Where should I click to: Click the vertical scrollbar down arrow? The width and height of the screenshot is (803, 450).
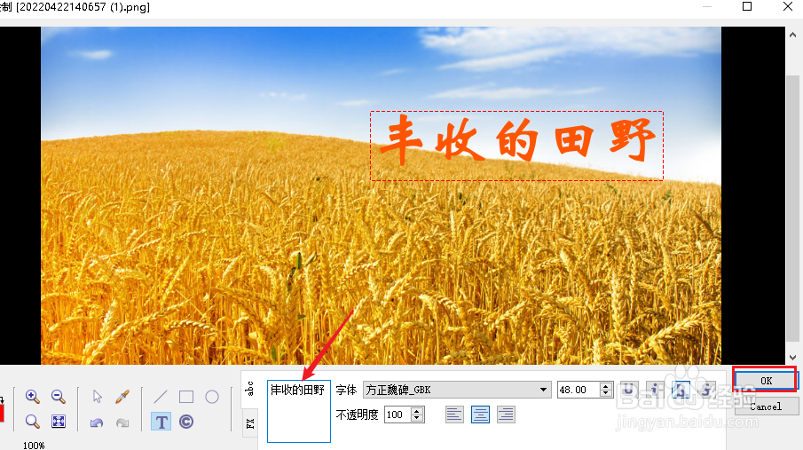click(x=792, y=357)
